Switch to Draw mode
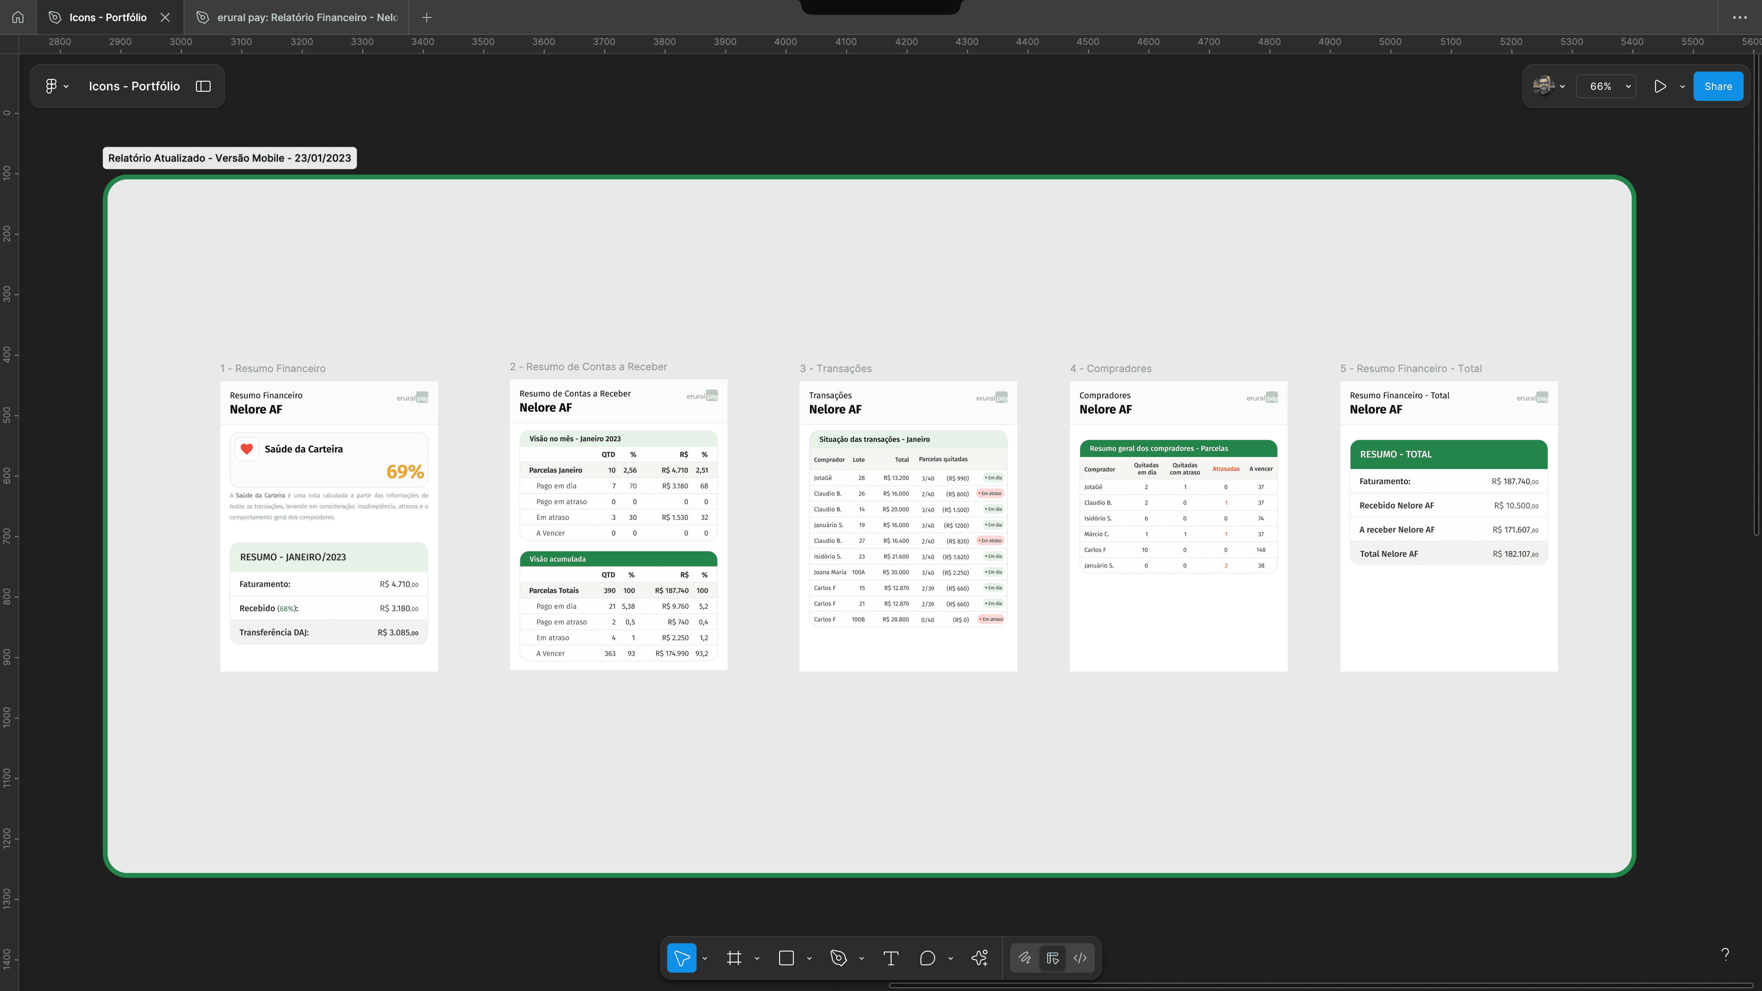 [1025, 958]
